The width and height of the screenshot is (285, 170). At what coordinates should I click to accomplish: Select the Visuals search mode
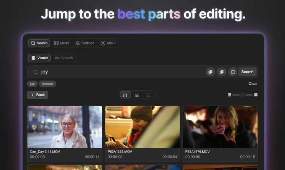(x=40, y=58)
